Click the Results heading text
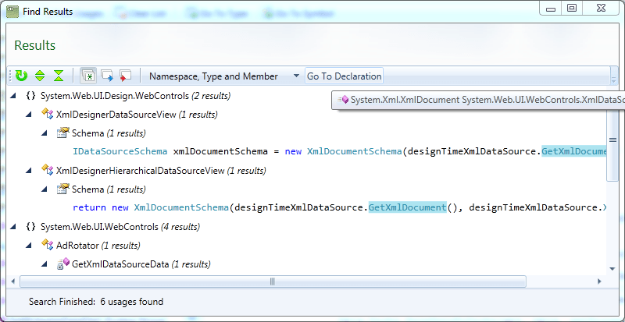625x322 pixels. pos(35,45)
